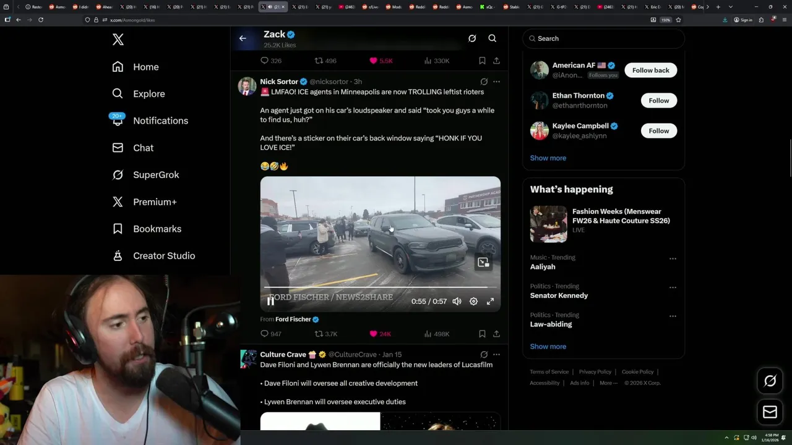Open Chat from sidebar

point(132,148)
